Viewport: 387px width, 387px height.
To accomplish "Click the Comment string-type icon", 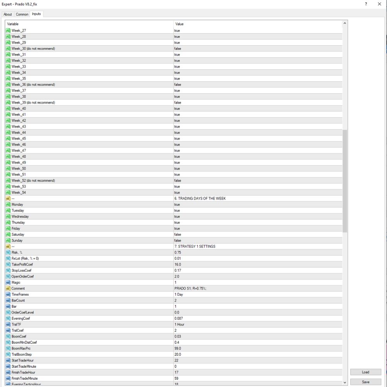I will coord(8,289).
